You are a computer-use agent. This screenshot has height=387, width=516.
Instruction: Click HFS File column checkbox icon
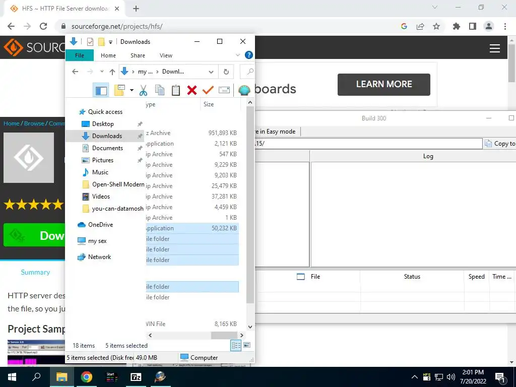click(300, 277)
